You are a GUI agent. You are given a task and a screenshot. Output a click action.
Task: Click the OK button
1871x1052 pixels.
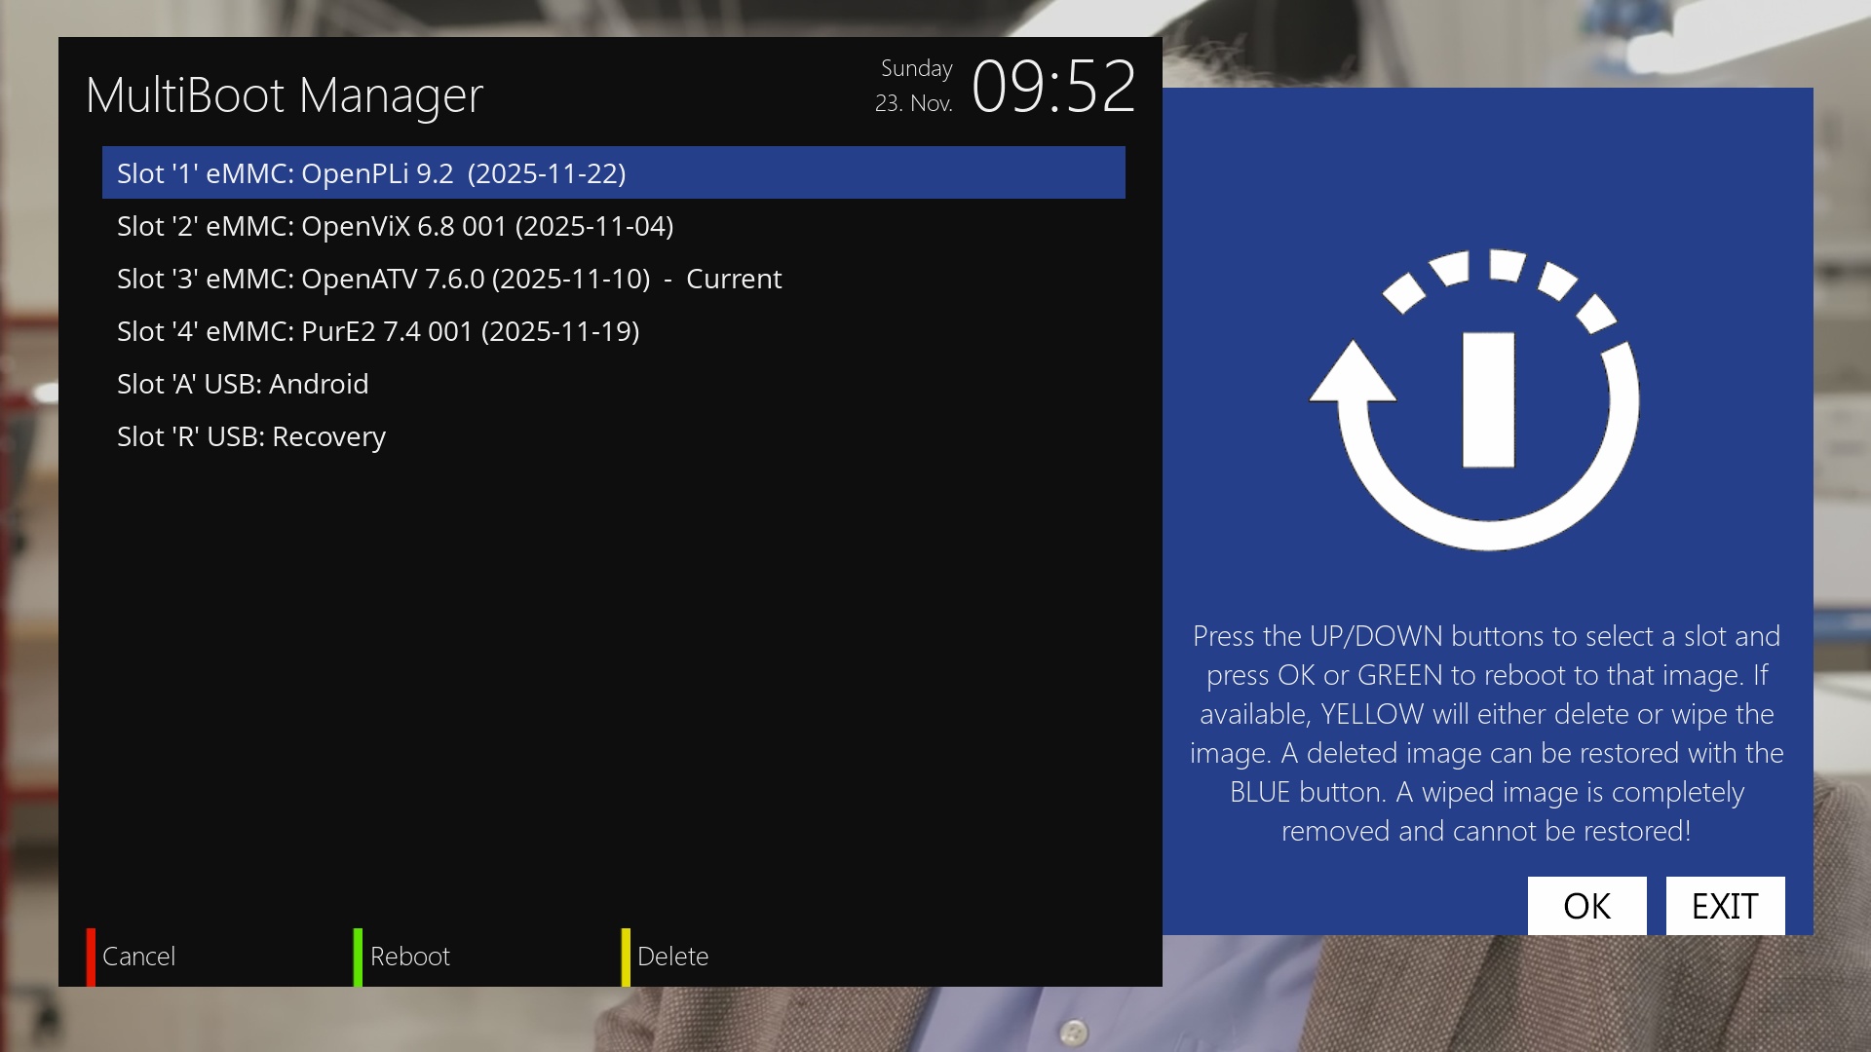(1586, 906)
